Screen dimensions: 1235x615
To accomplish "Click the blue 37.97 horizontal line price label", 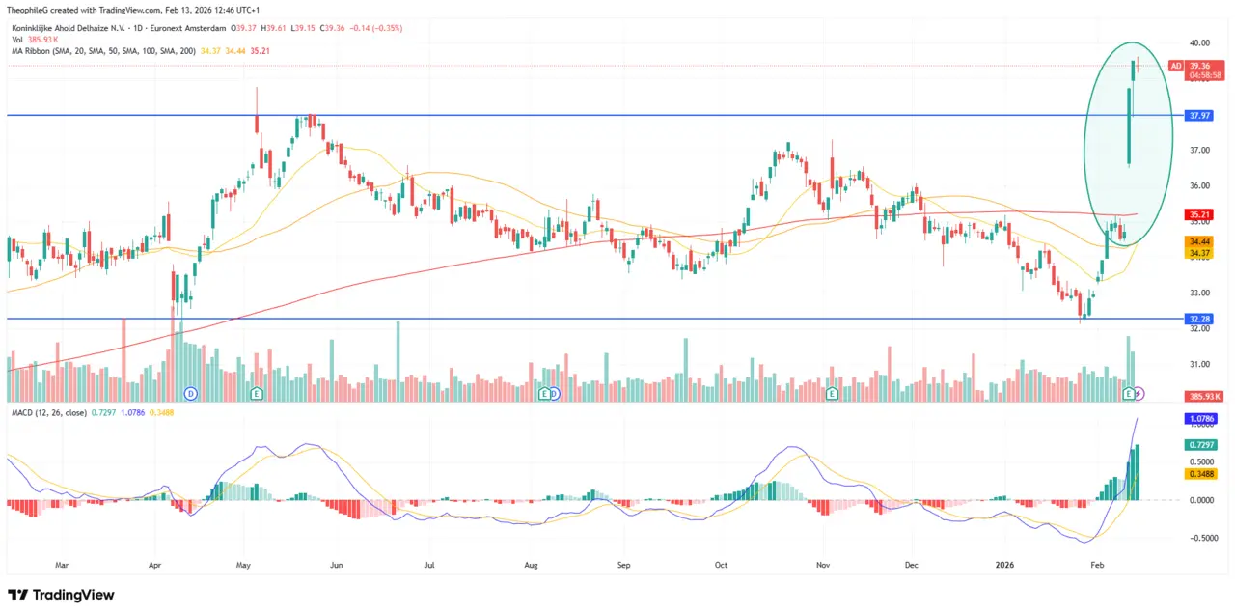I will coord(1198,115).
